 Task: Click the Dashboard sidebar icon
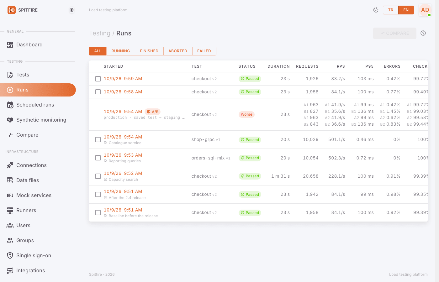coord(10,45)
